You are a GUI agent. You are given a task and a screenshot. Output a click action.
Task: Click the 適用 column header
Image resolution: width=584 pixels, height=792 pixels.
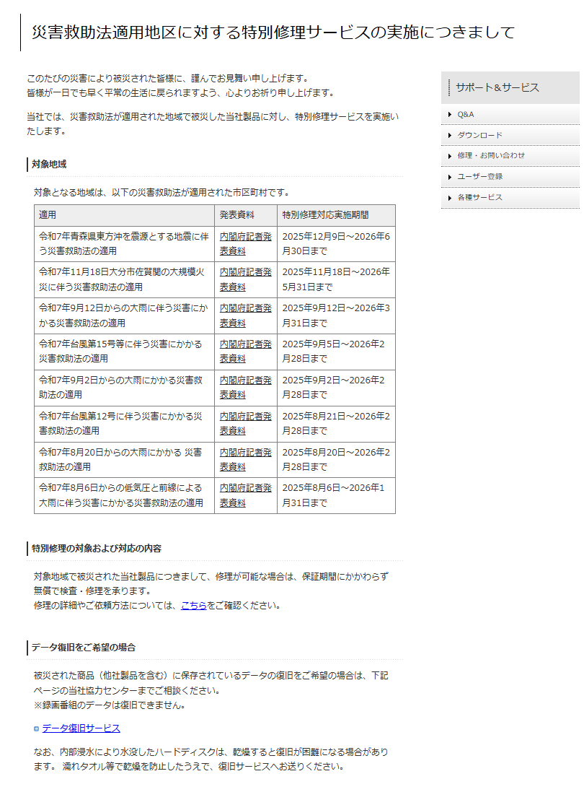point(124,215)
